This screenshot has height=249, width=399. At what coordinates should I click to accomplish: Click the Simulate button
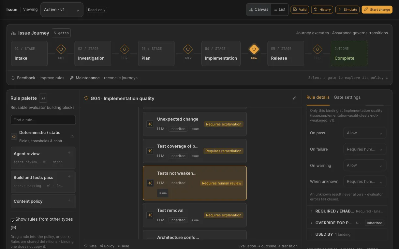click(x=347, y=9)
